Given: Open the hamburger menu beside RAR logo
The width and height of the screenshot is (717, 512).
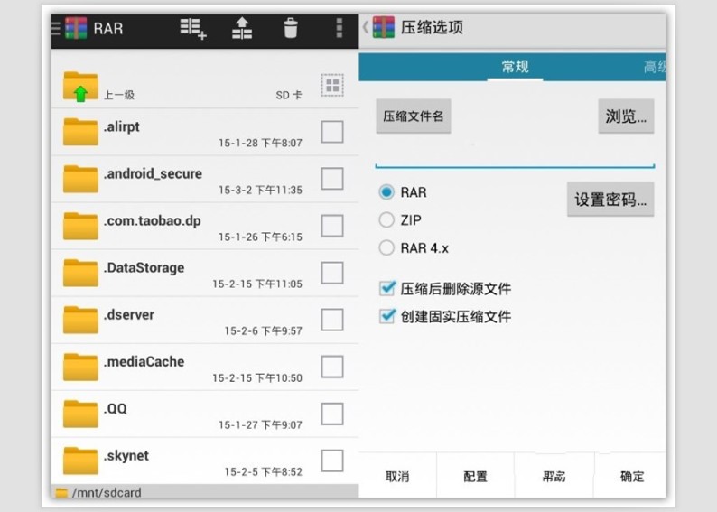Looking at the screenshot, I should pos(55,28).
